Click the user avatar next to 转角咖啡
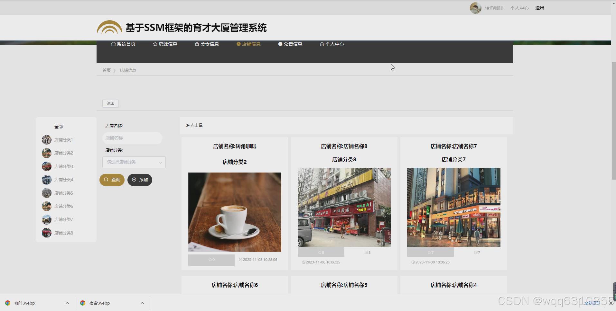This screenshot has height=311, width=616. (x=475, y=8)
